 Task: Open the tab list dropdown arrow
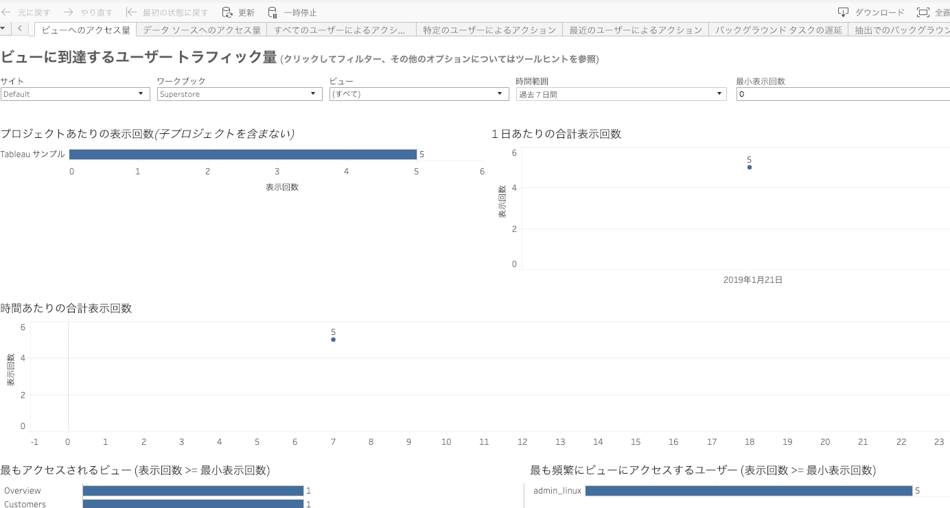[4, 29]
